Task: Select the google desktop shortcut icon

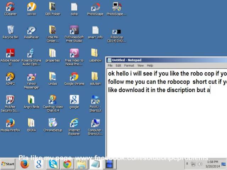Action: [x=74, y=102]
